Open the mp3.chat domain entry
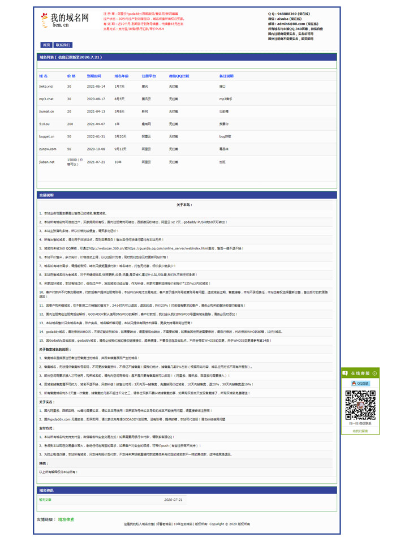The width and height of the screenshot is (396, 537). (46, 99)
